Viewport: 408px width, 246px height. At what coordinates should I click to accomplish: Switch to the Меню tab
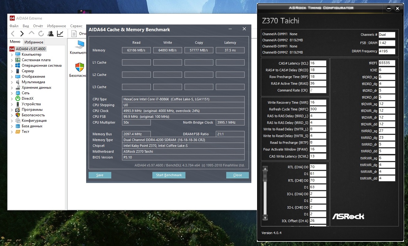(x=15, y=42)
